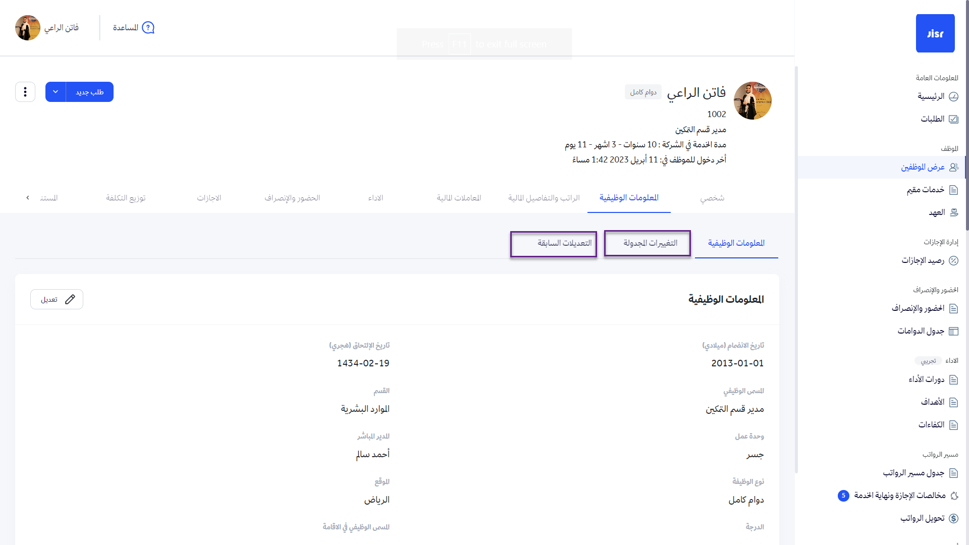Click the العهد custody icon

pos(953,212)
